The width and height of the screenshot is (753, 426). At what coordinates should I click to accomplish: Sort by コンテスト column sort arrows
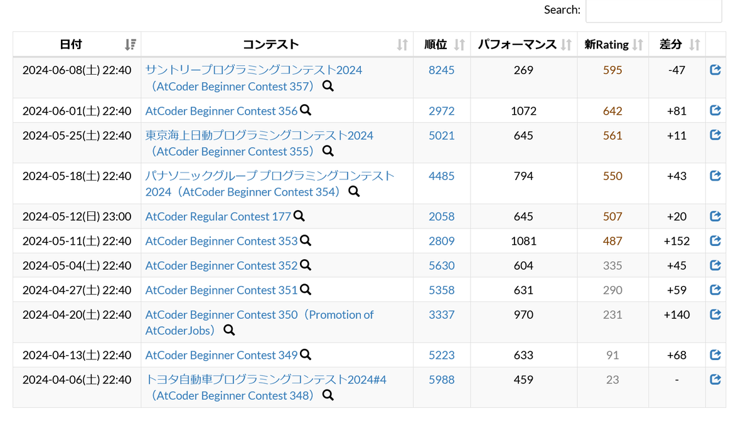(402, 45)
